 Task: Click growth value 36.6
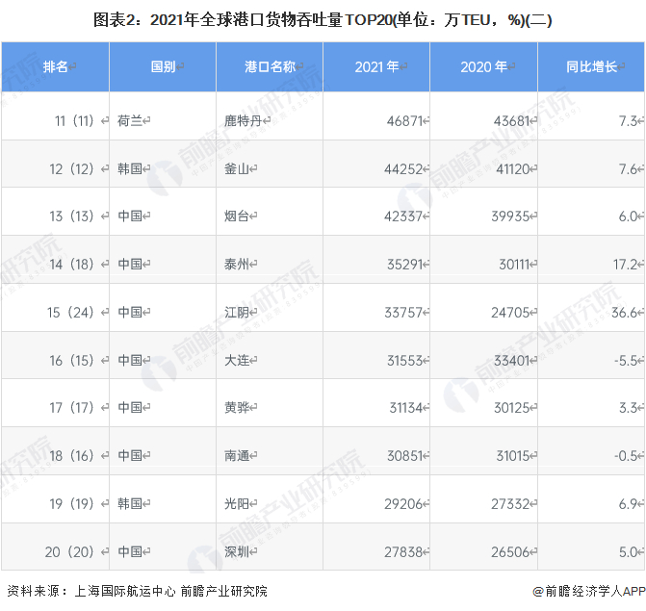point(625,313)
